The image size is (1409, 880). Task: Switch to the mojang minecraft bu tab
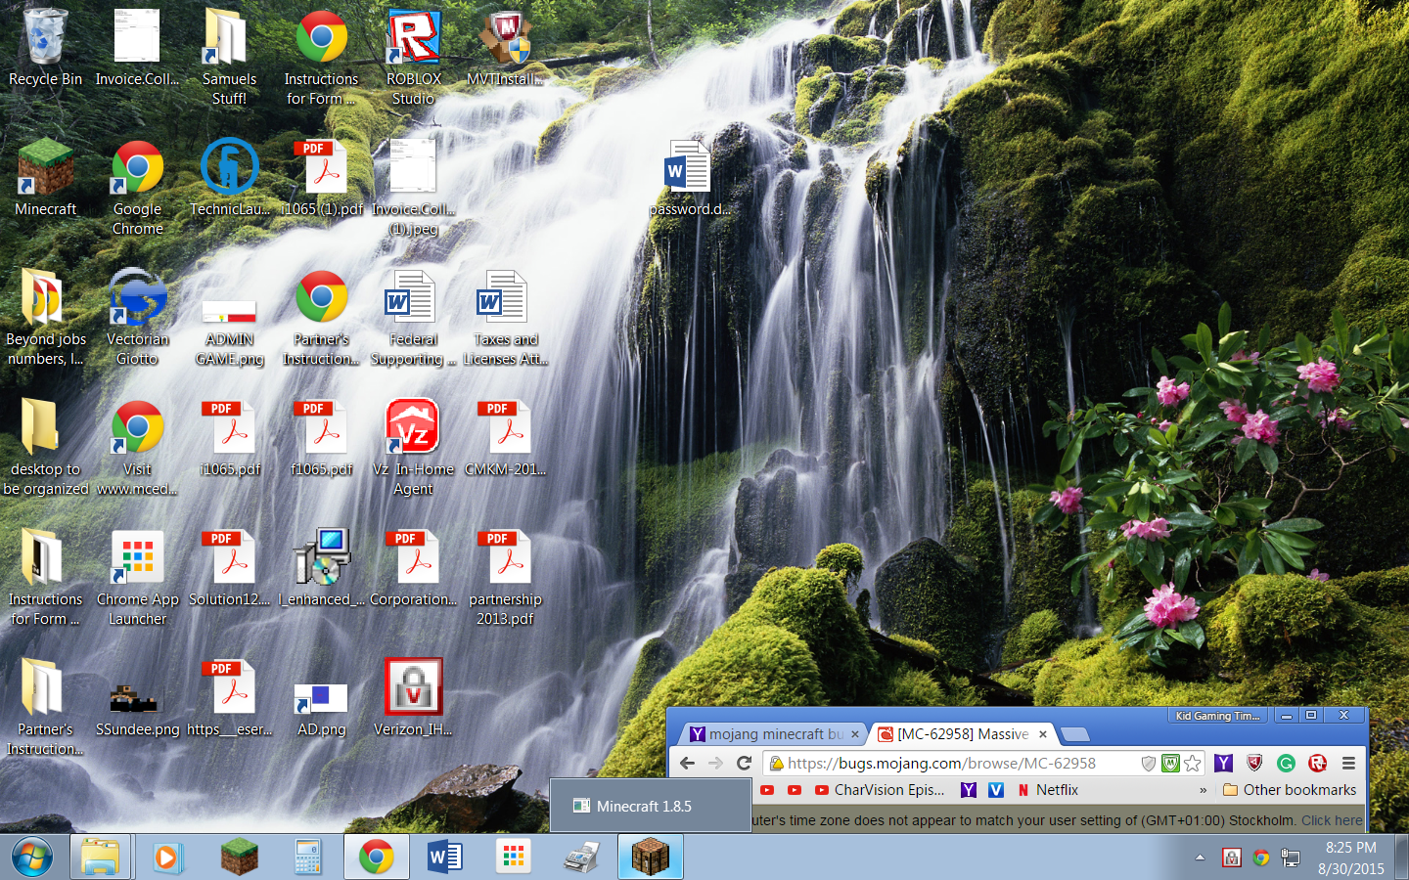[768, 734]
